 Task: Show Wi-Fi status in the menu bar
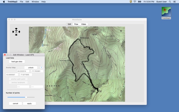coord(135,2)
